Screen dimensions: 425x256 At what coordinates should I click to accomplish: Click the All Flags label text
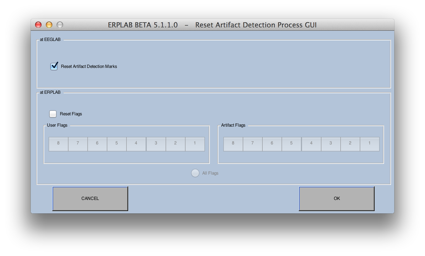click(210, 173)
